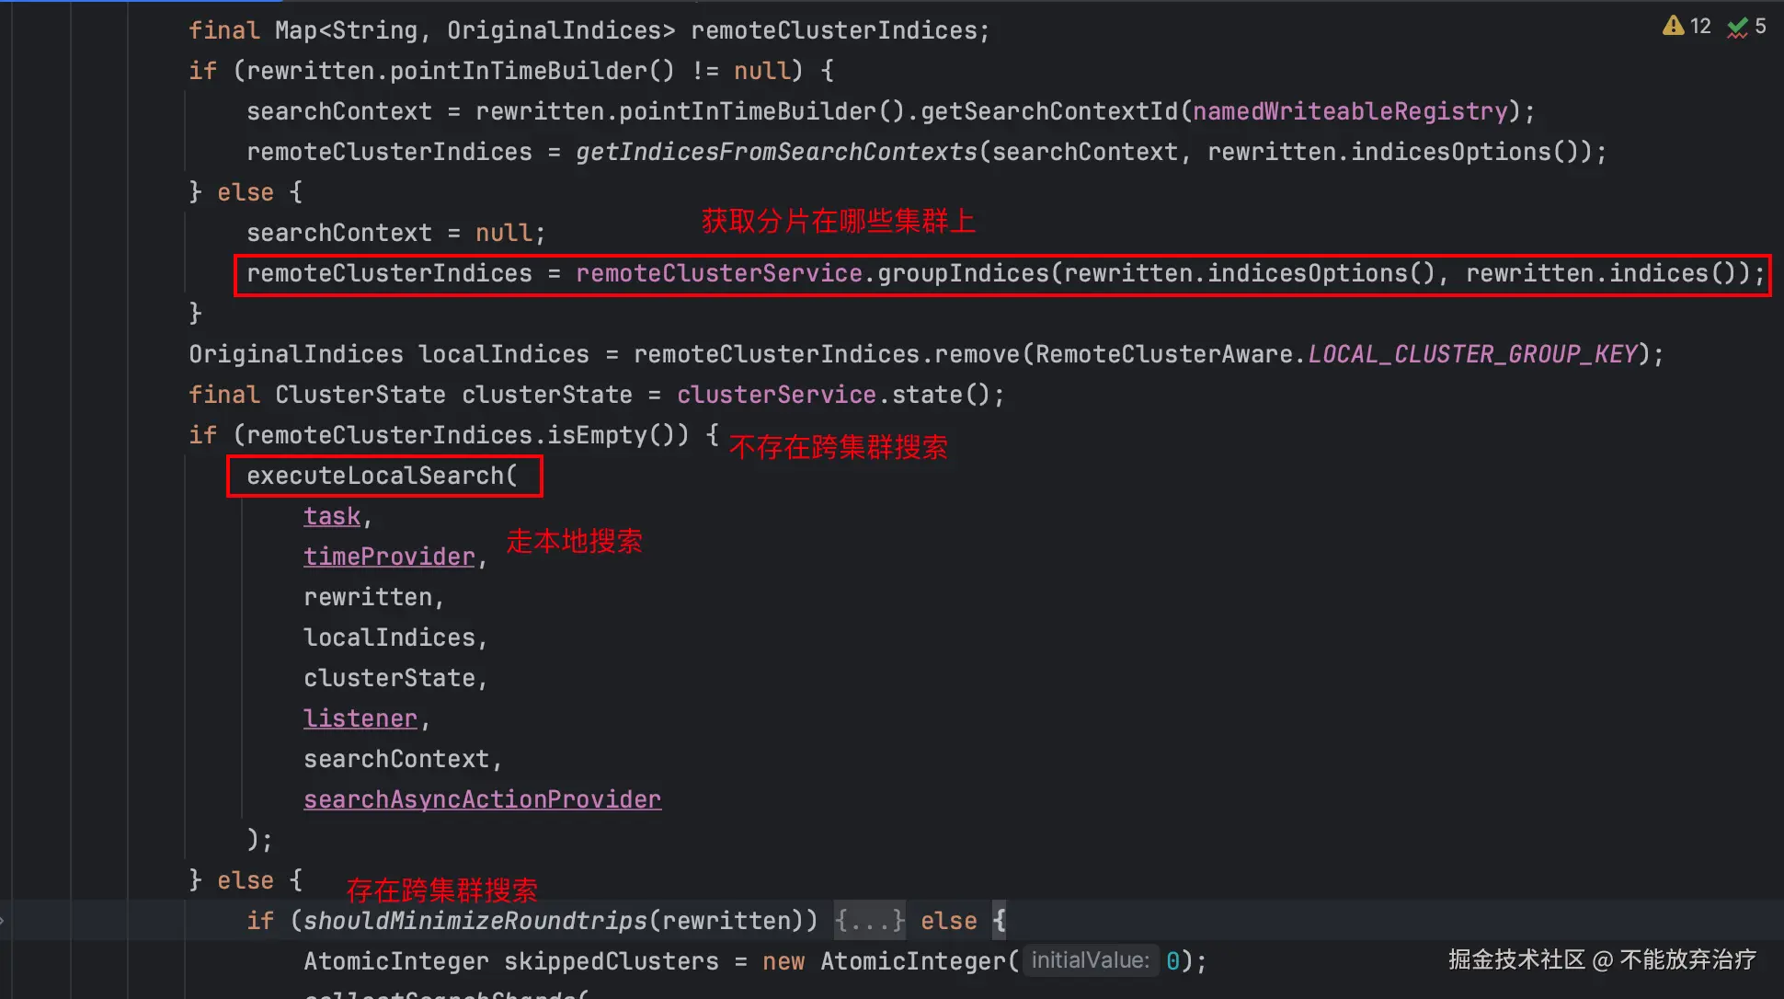Click the localIndices variable declaration
The image size is (1784, 999).
[503, 354]
